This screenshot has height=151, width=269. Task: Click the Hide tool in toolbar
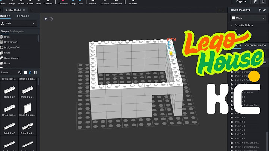click(38, 3)
